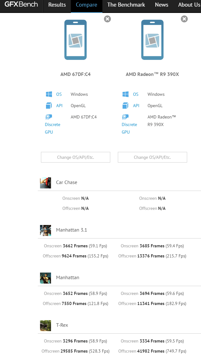Image resolution: width=201 pixels, height=357 pixels.
Task: Remove AMD 67DF:C4 device from comparison
Action: (x=107, y=19)
